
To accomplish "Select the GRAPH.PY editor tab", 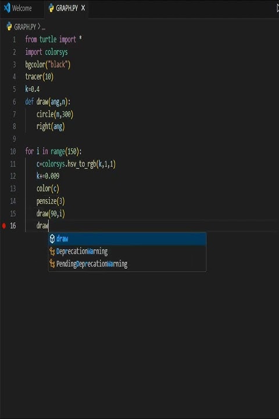I will coord(67,9).
